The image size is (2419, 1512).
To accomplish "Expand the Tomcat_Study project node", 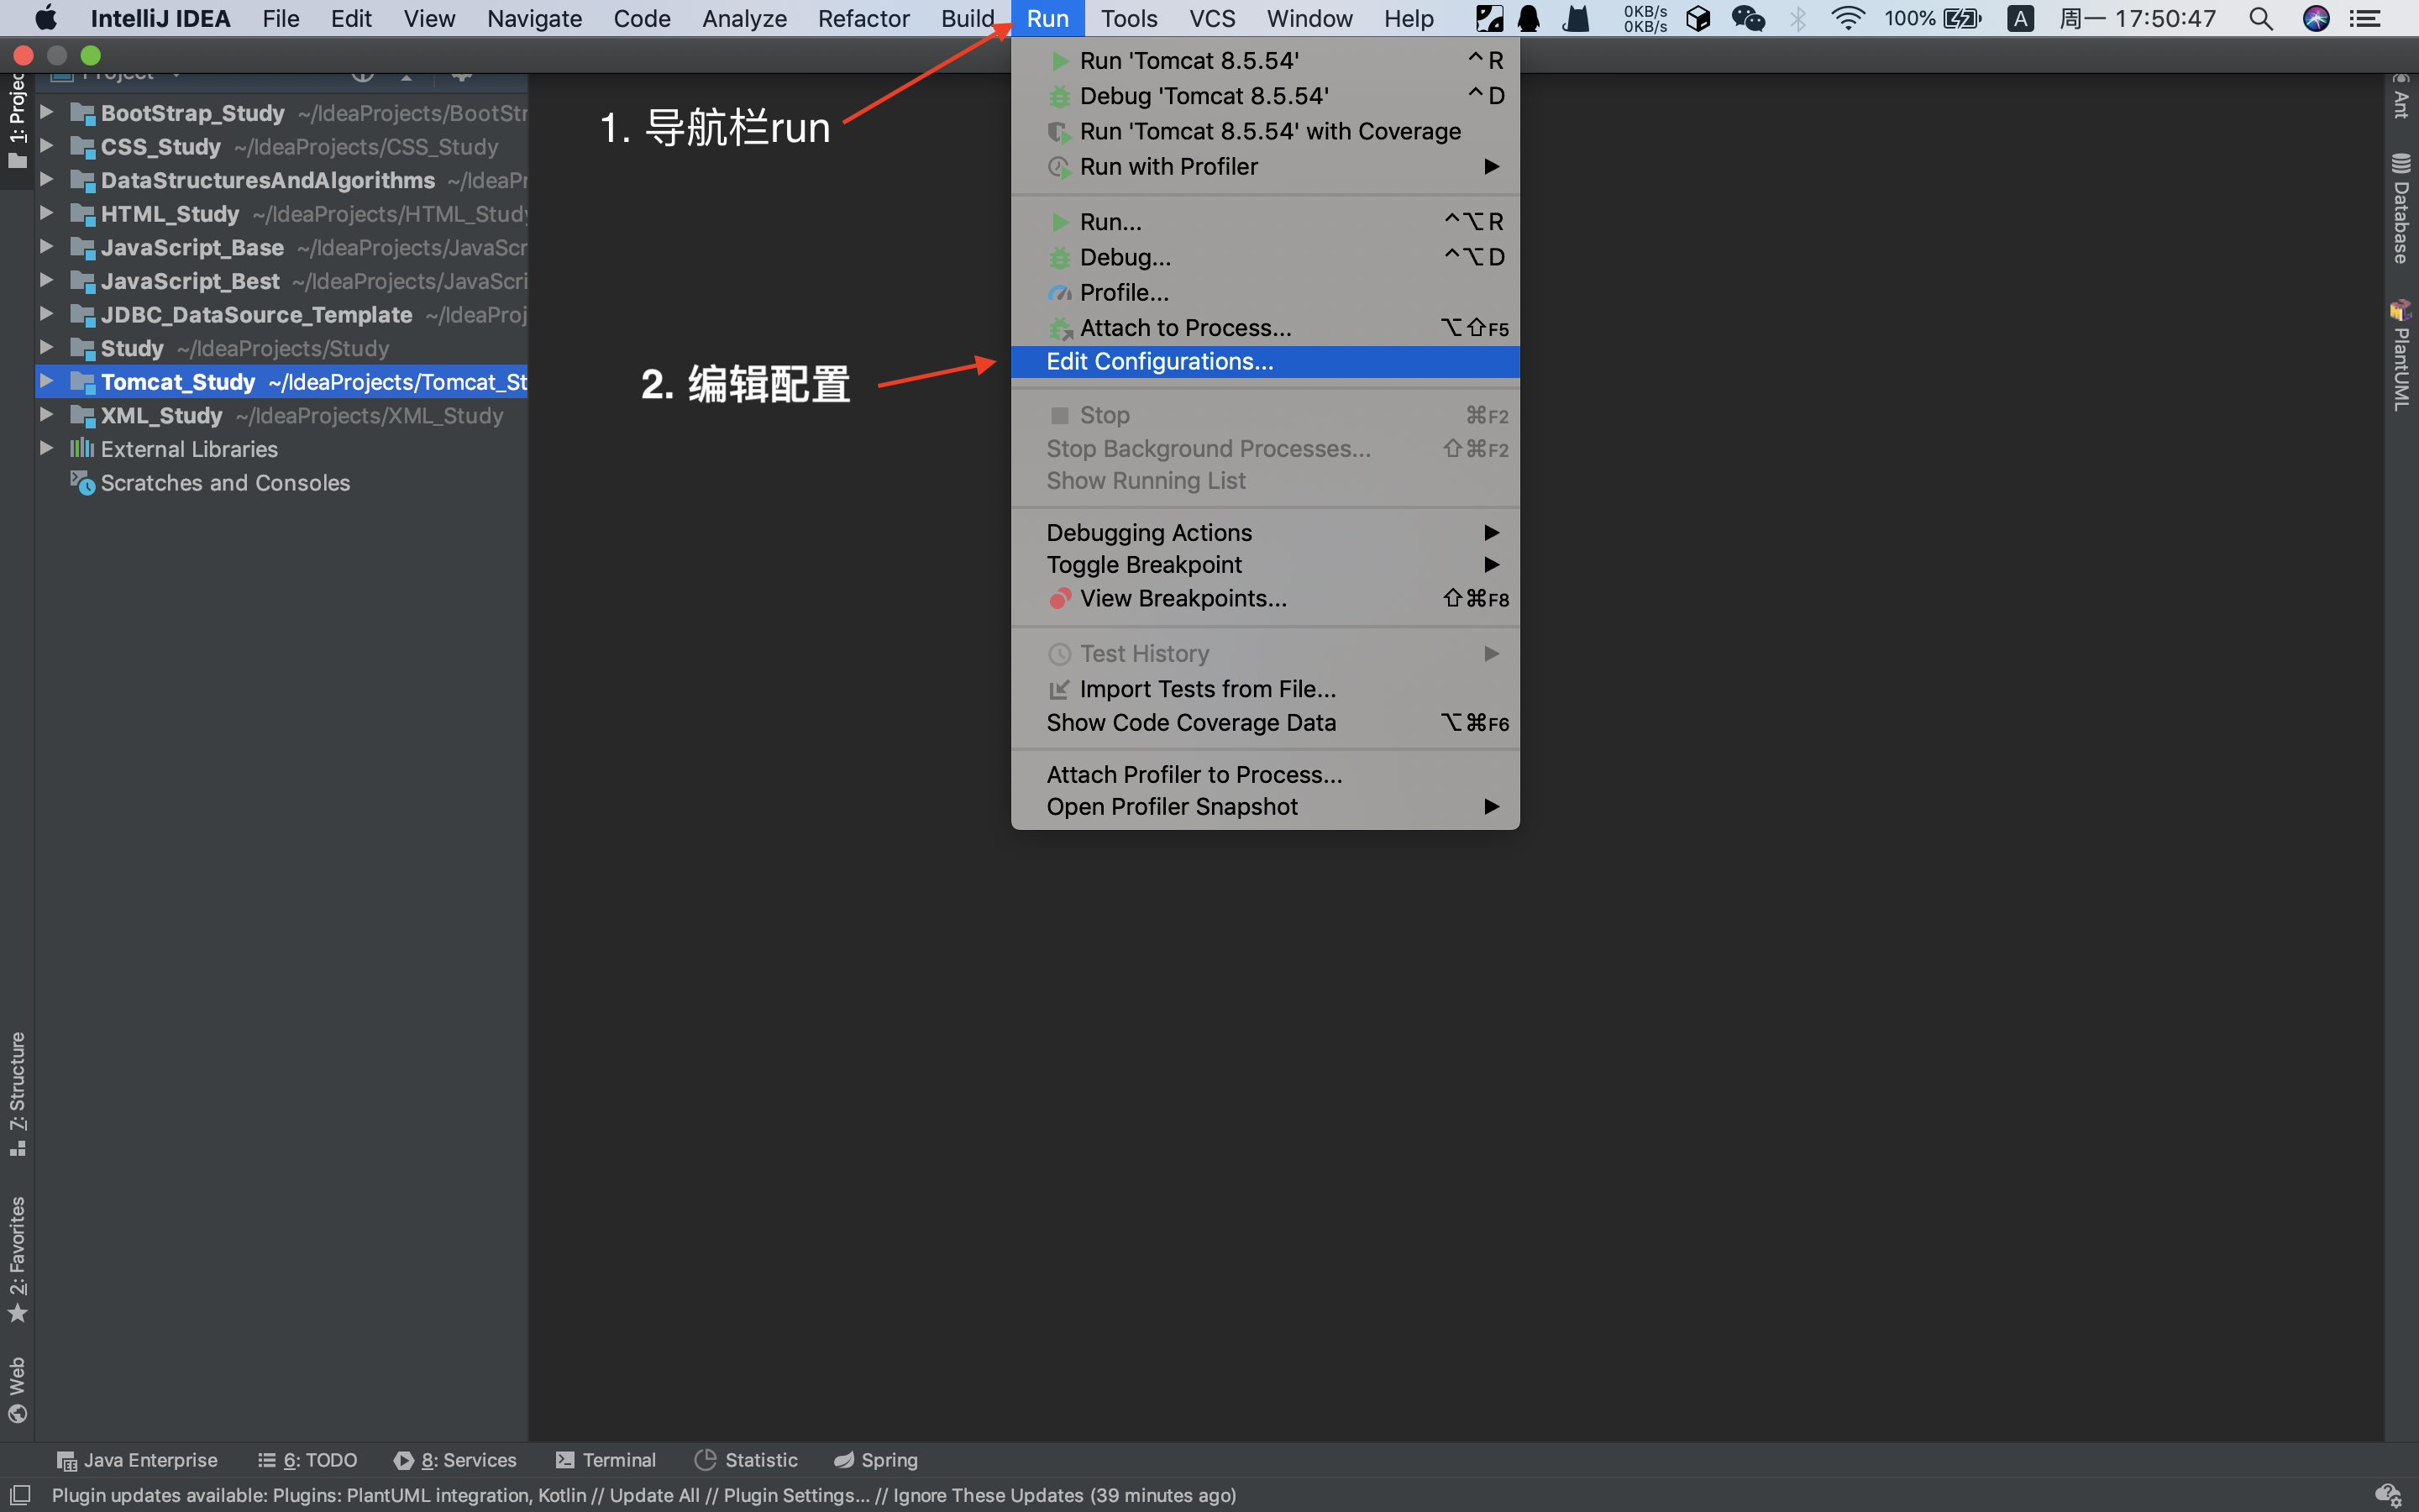I will point(46,381).
